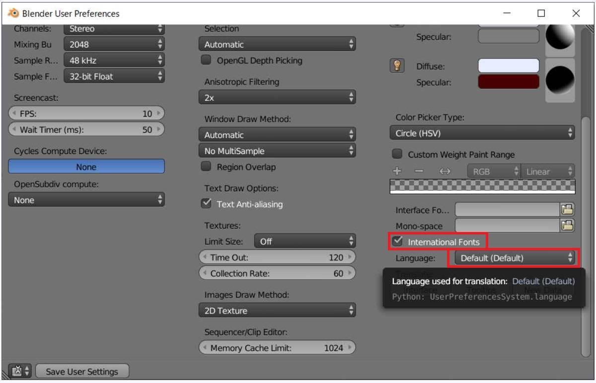596x383 pixels.
Task: Open the white Diffuse color swatch
Action: tap(509, 66)
